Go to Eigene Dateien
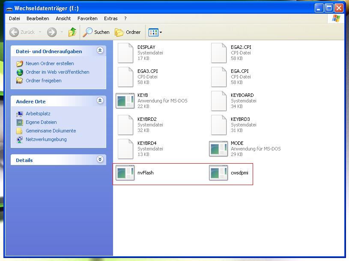The width and height of the screenshot is (349, 261). [41, 122]
